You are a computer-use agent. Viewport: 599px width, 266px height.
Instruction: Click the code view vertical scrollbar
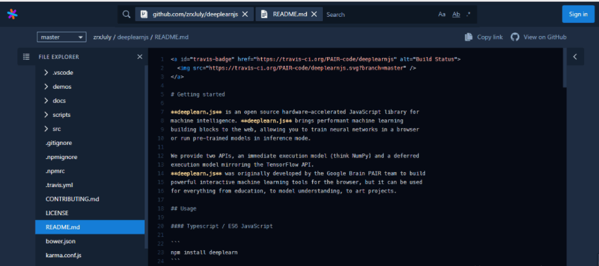point(565,68)
